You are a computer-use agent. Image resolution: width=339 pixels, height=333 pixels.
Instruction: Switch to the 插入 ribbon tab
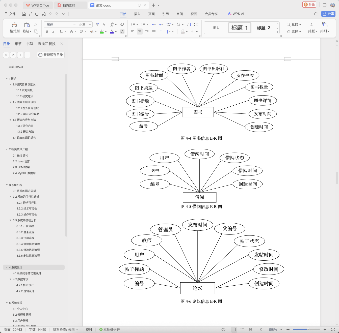[137, 14]
